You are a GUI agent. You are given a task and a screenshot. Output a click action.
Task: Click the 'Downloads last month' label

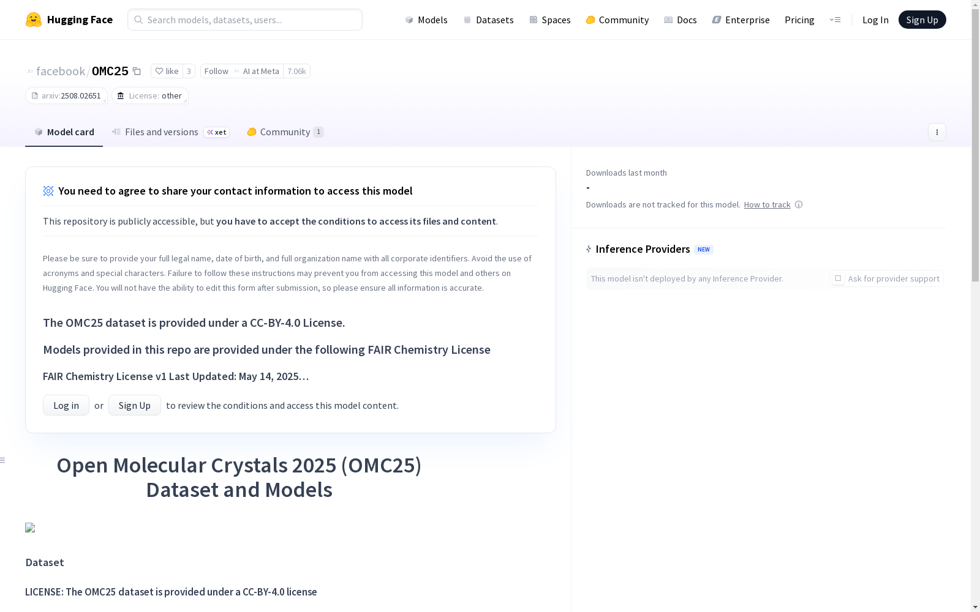[627, 173]
